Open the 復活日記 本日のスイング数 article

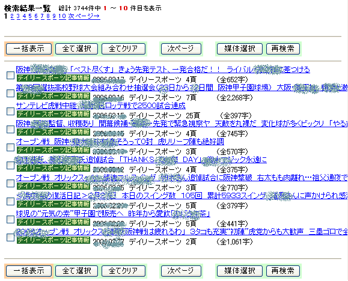tap(182, 196)
